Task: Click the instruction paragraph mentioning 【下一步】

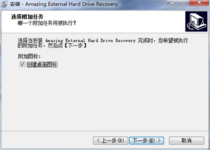Action: [x=103, y=43]
